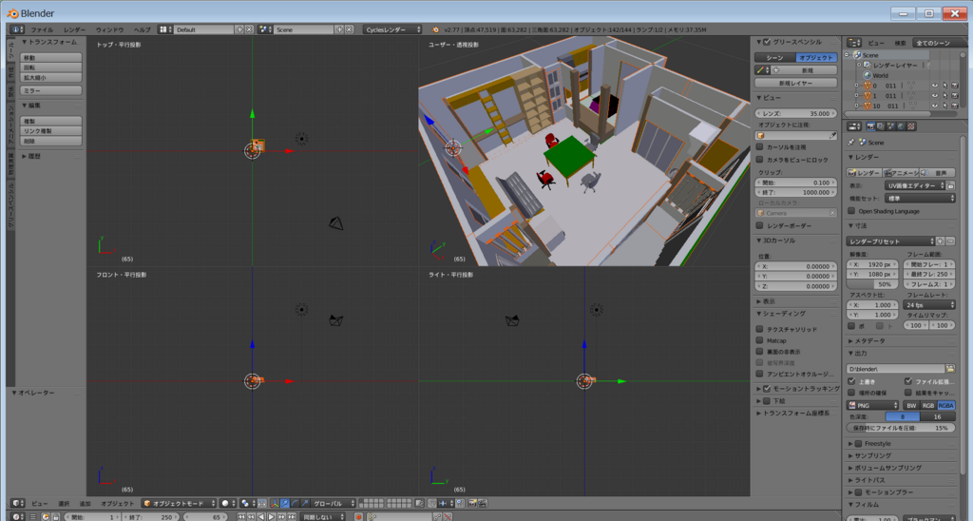Click the Duplicate Linked button (リンク複製)

pos(51,131)
